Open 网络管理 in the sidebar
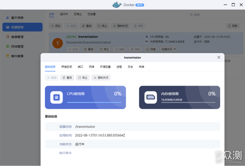Image resolution: width=245 pixels, height=166 pixels. [x=22, y=46]
